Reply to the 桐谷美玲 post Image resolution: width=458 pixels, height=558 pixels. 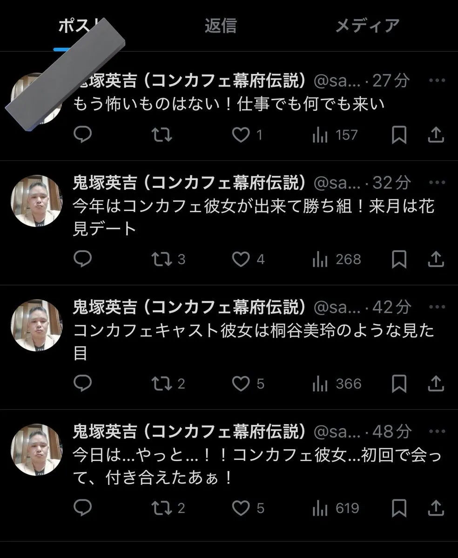tap(83, 384)
